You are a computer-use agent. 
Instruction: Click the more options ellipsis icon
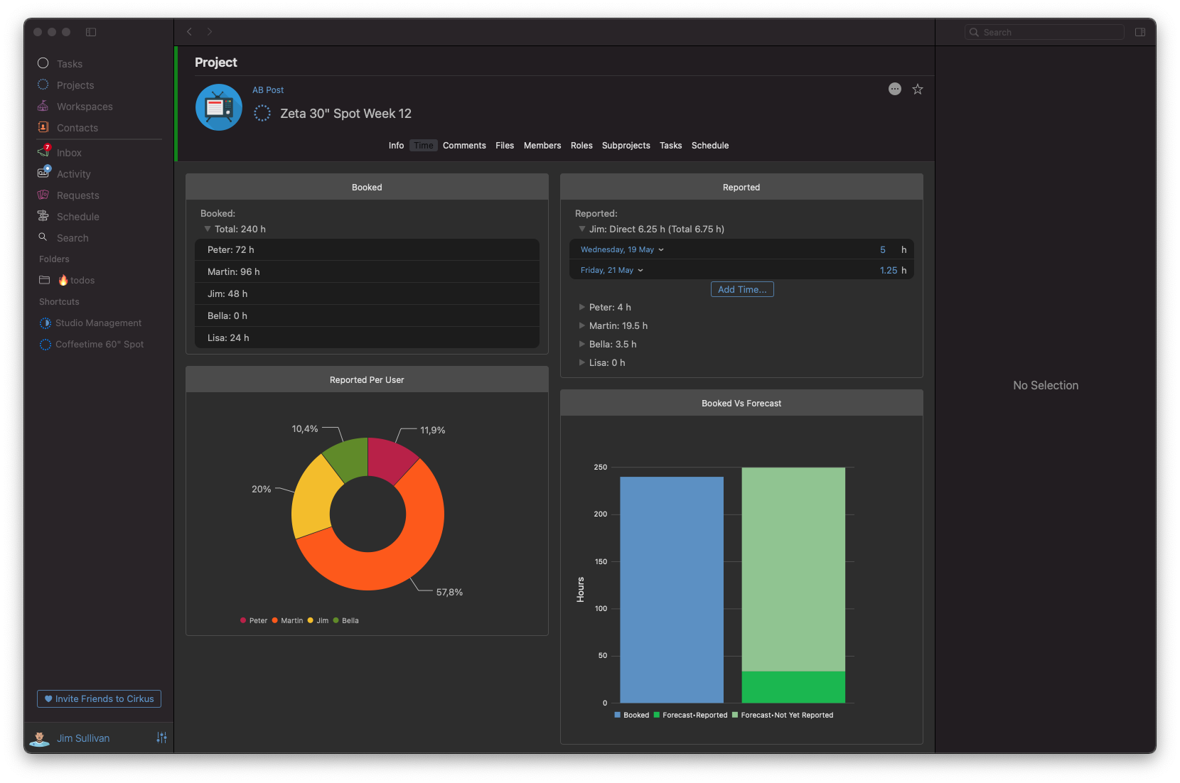coord(895,89)
